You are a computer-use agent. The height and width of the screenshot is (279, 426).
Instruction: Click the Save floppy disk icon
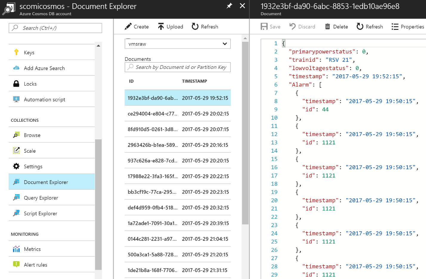264,27
